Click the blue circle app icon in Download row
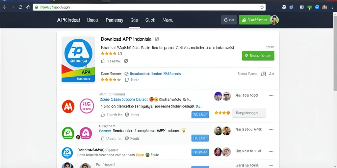337x168 pixels. tap(67, 153)
